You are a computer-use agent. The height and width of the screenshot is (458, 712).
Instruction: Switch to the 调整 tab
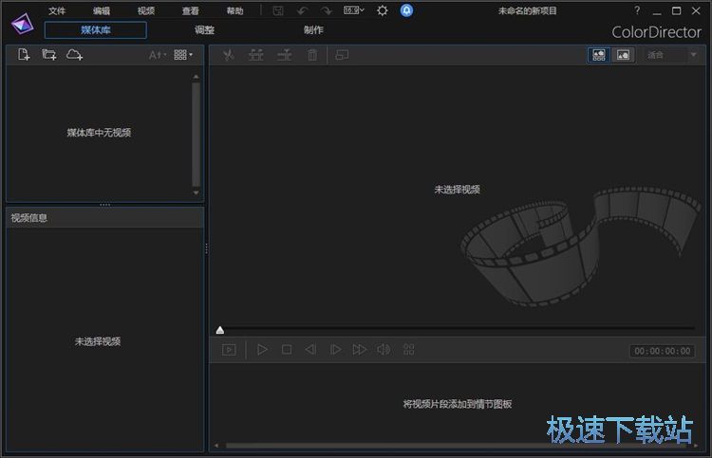point(204,30)
